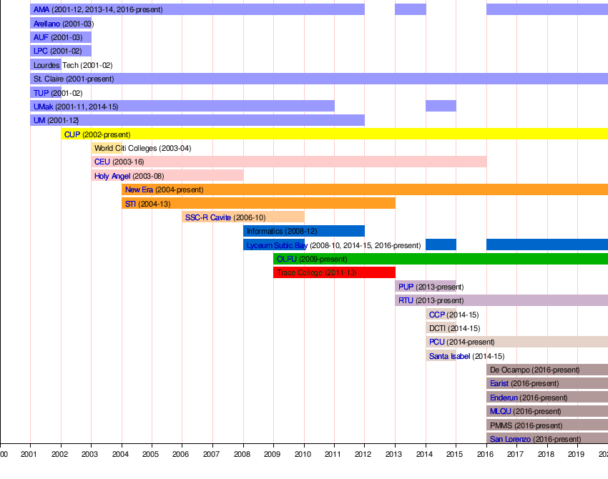Follow the CUP link on the yellow bar
Viewport: 608px width, 479px height.
(x=72, y=134)
